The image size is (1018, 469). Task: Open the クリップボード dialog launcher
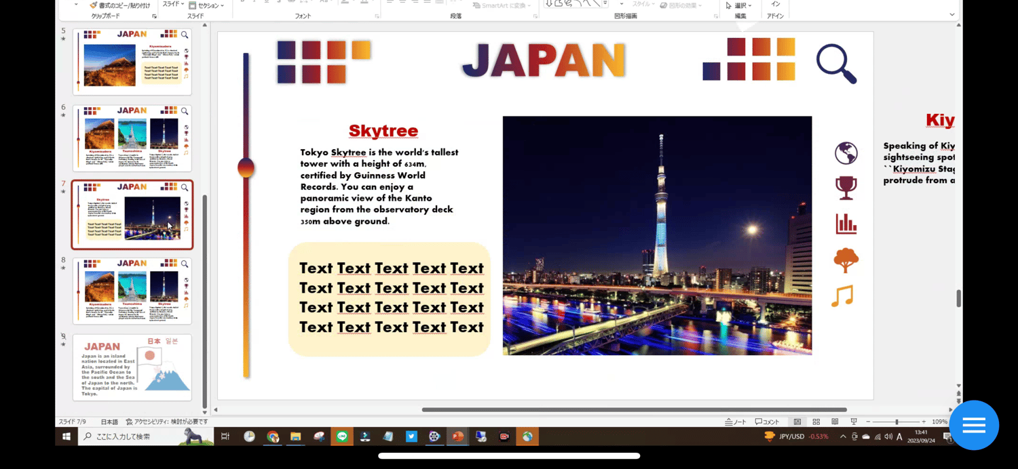155,16
